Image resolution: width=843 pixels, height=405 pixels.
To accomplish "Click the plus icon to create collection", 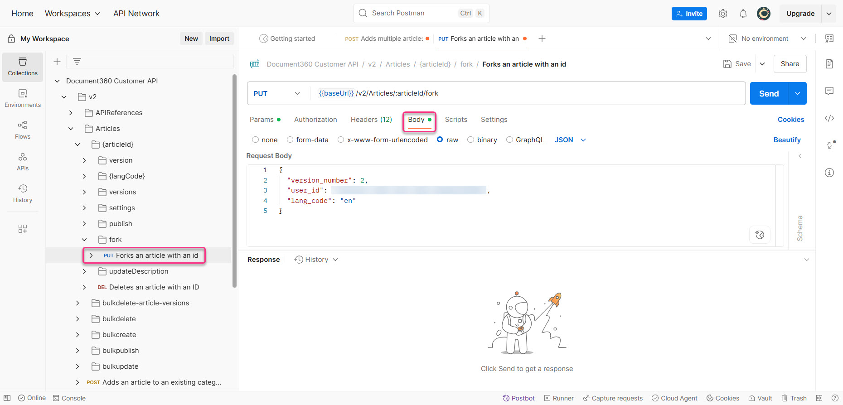I will (57, 62).
